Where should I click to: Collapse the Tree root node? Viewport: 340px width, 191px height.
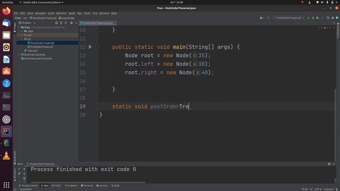click(x=19, y=28)
